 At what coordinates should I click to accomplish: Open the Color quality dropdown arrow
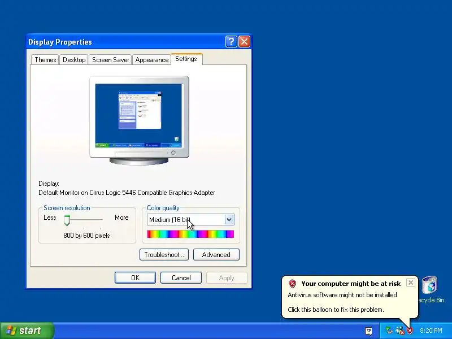229,220
